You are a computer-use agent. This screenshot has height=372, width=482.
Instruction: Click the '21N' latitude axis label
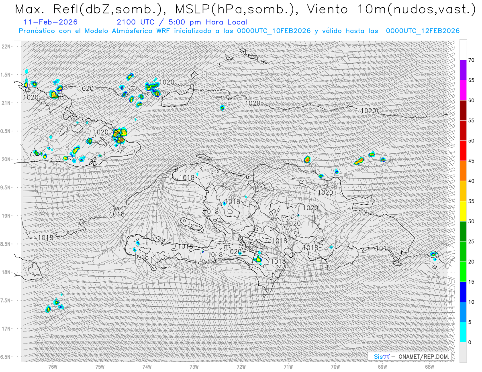click(6, 103)
